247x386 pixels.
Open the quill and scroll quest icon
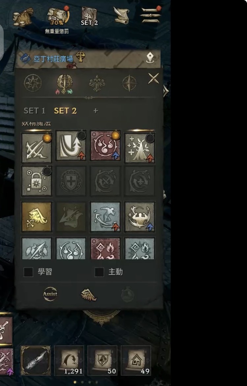point(121,15)
